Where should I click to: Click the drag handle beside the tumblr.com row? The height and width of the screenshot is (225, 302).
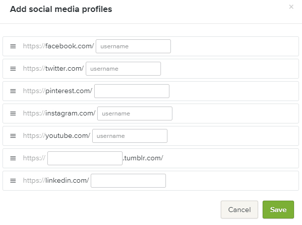coord(13,158)
